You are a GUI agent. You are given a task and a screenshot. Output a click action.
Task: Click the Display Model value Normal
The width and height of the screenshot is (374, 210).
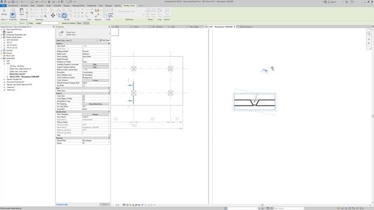(95, 51)
